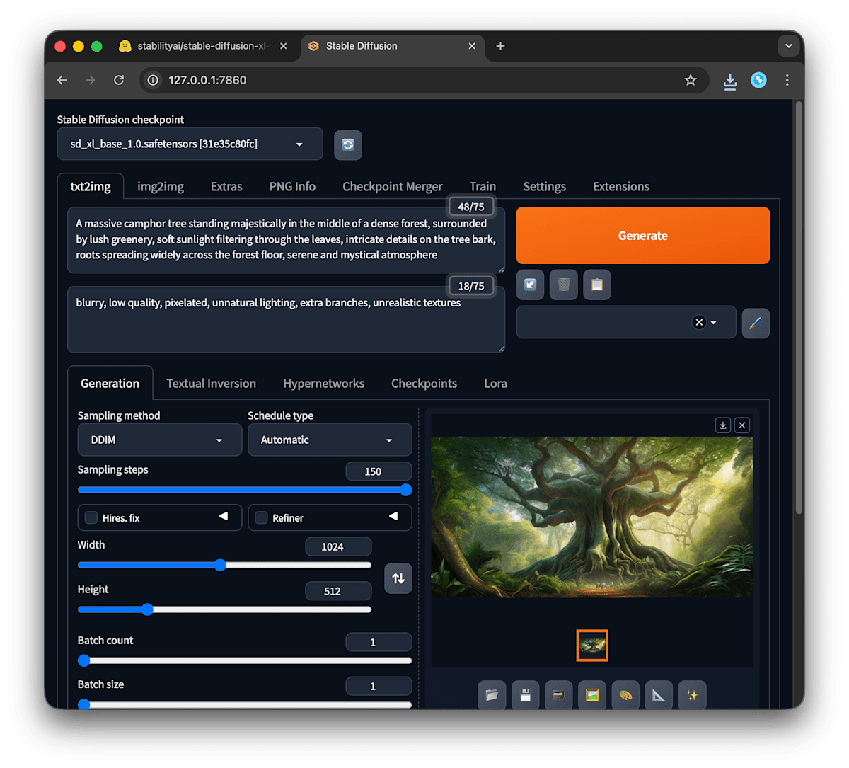Click the Height slider handle
Screen dimensions: 849x768
coord(147,609)
